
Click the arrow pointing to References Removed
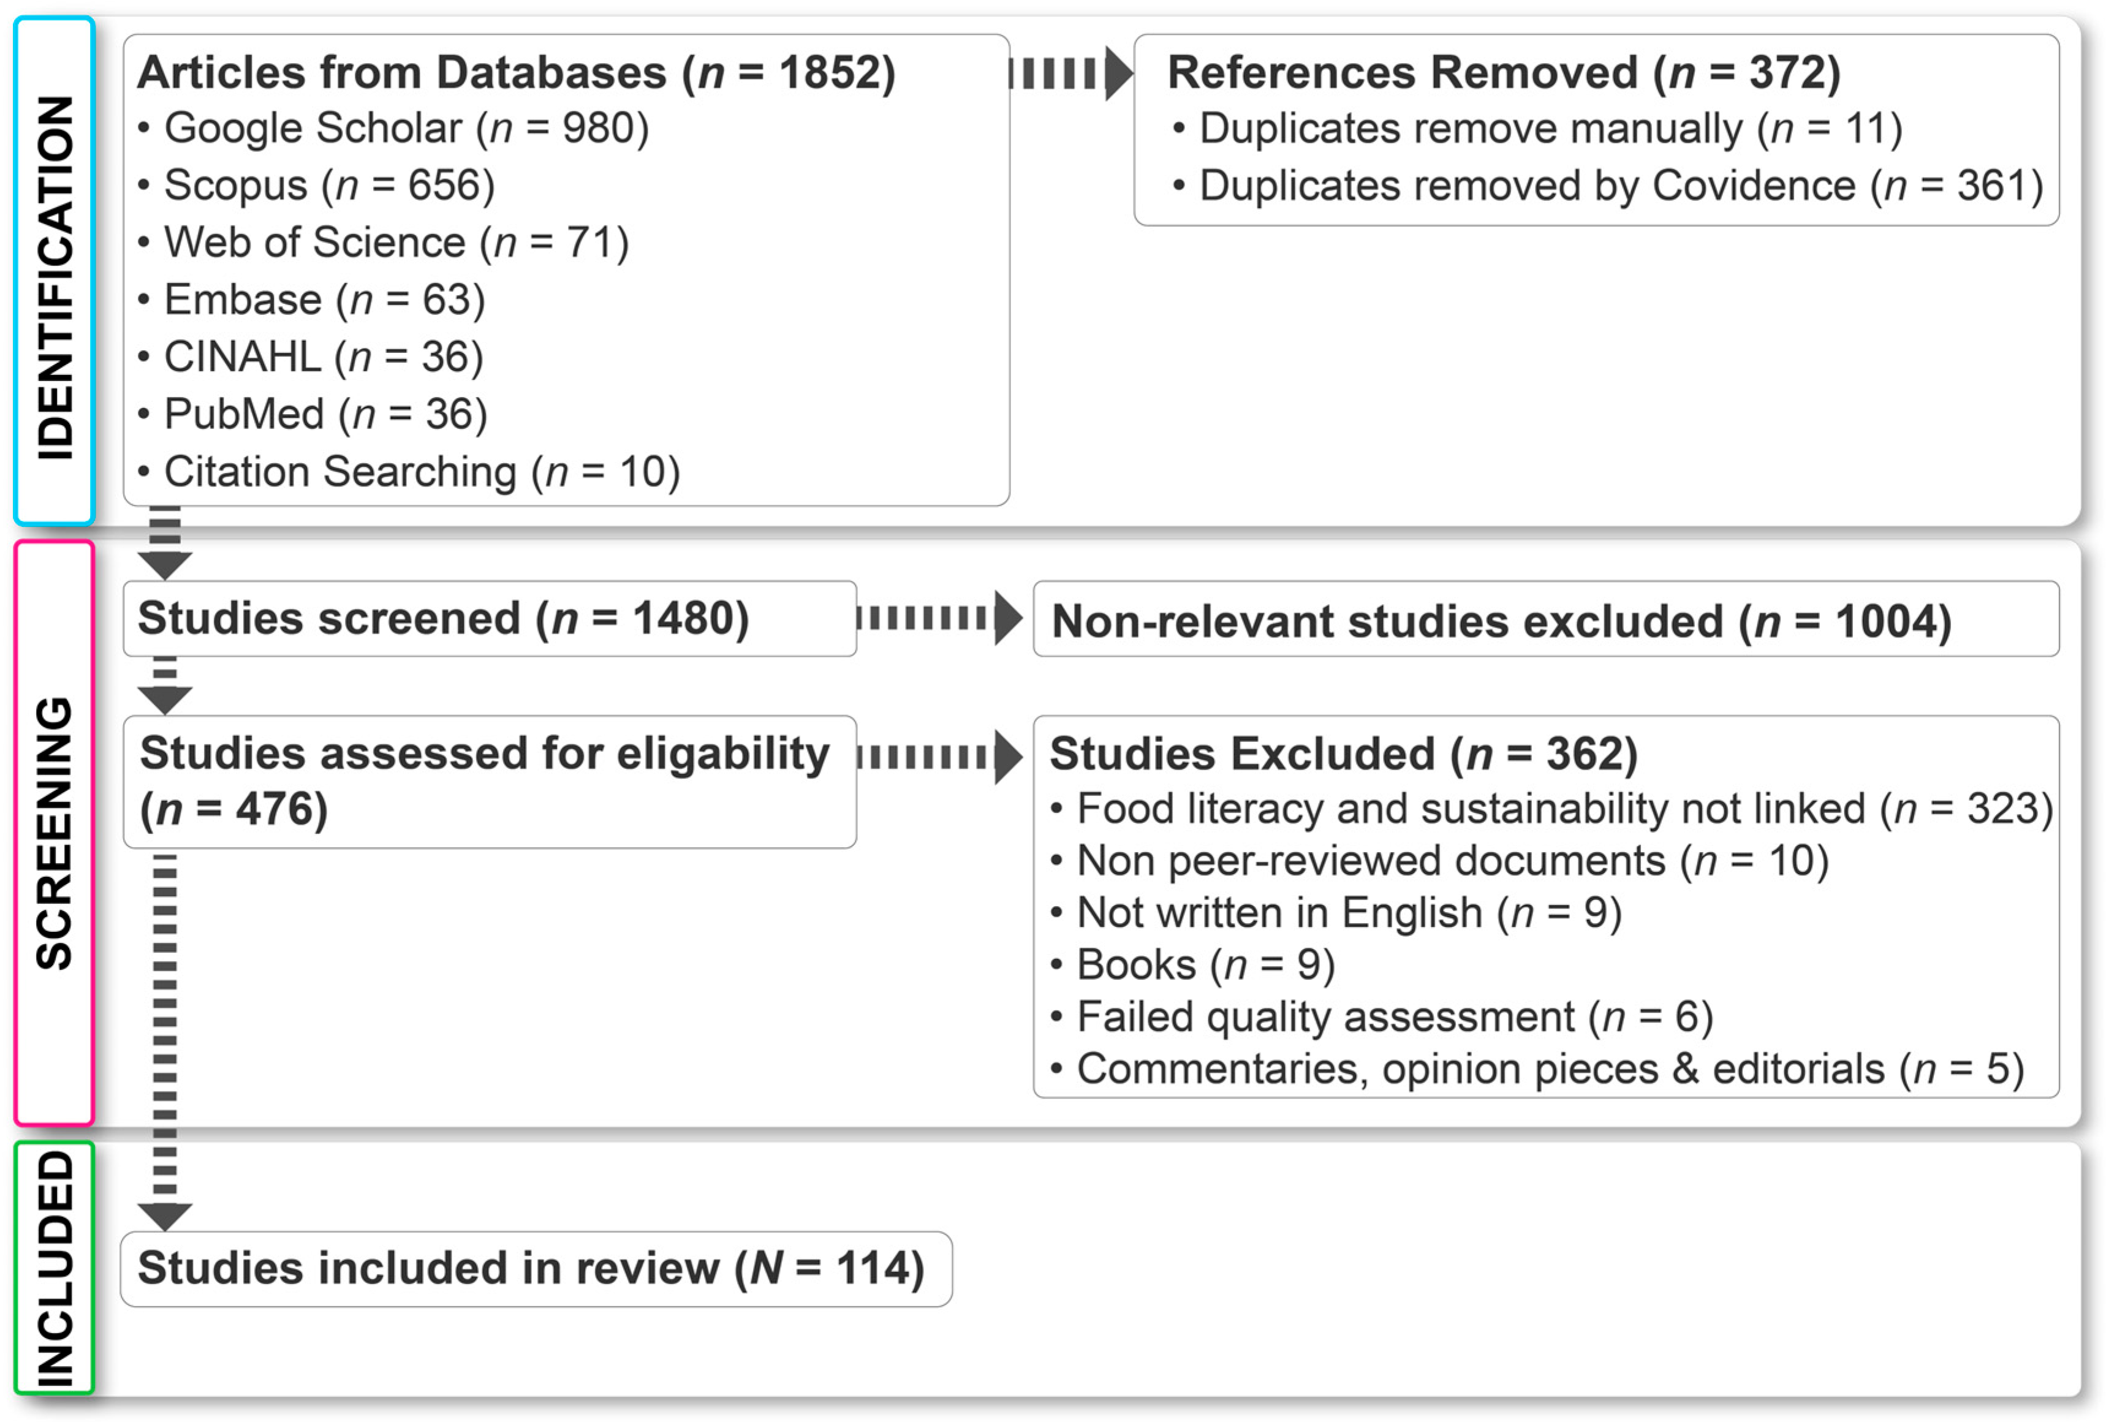coord(1070,74)
